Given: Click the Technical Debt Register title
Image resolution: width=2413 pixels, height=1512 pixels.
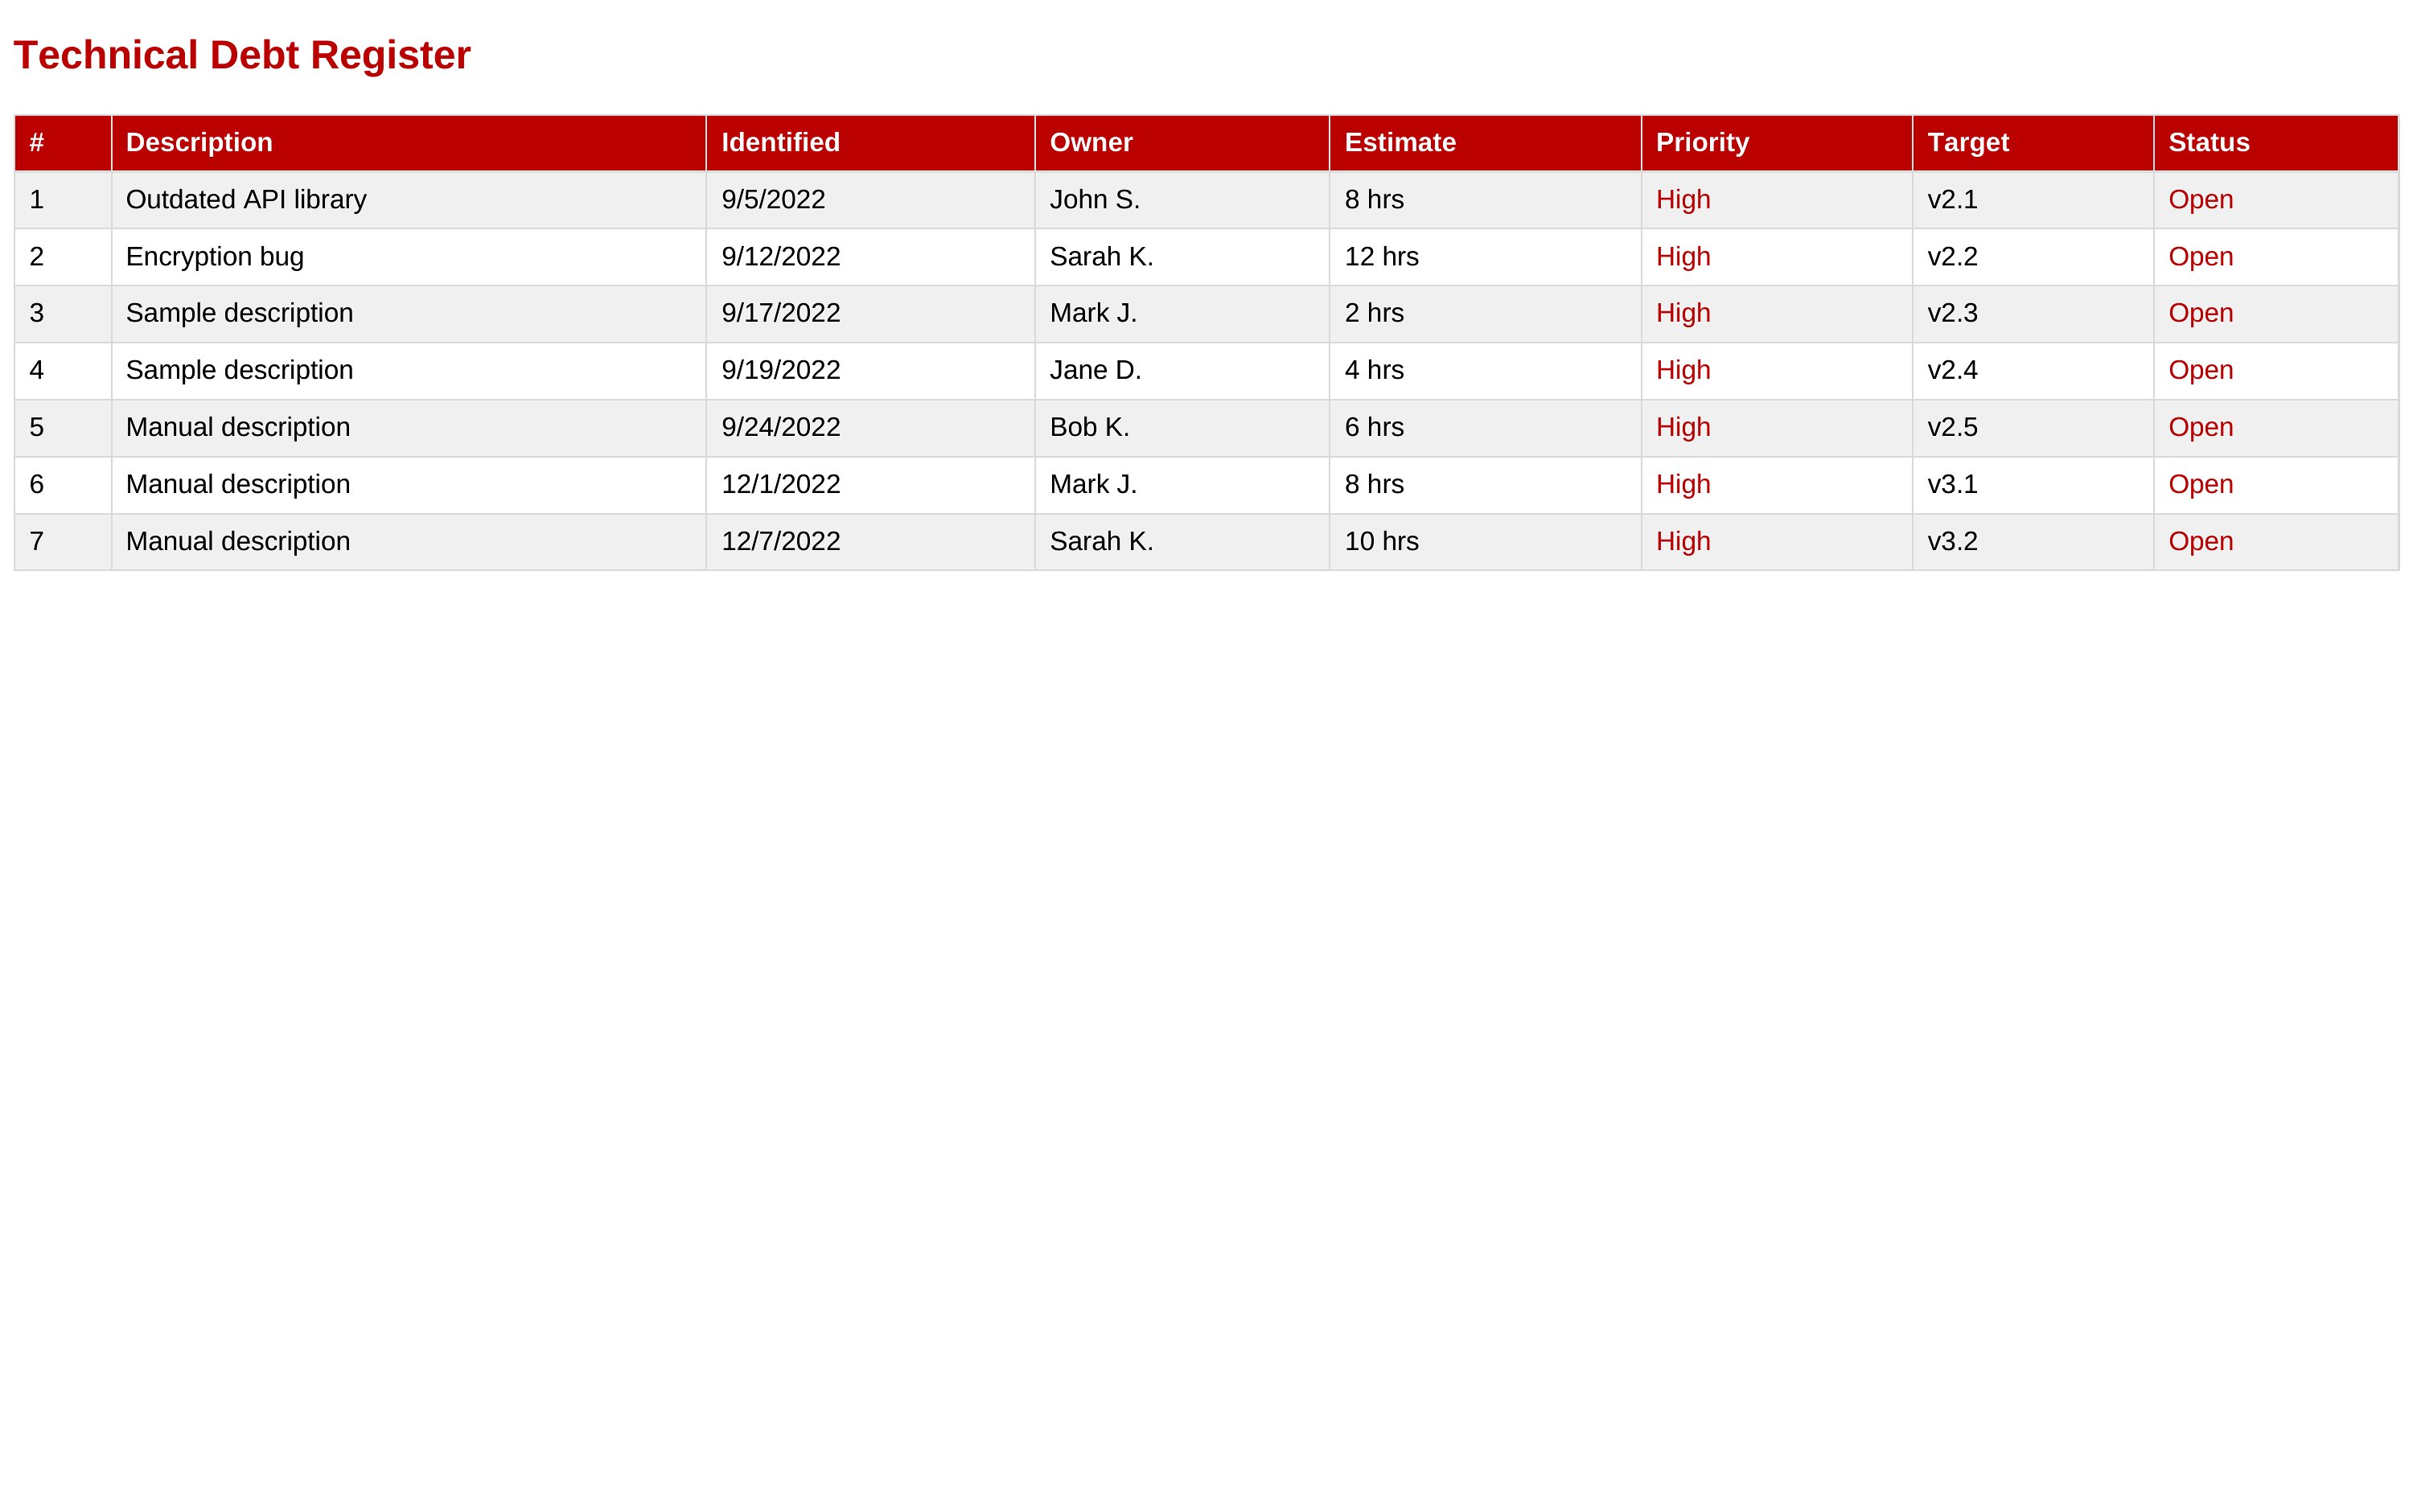Looking at the screenshot, I should [x=241, y=55].
